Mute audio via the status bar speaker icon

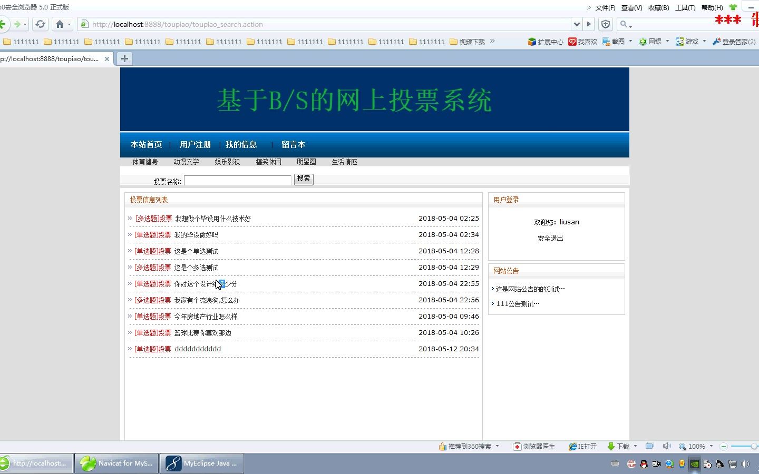point(666,446)
